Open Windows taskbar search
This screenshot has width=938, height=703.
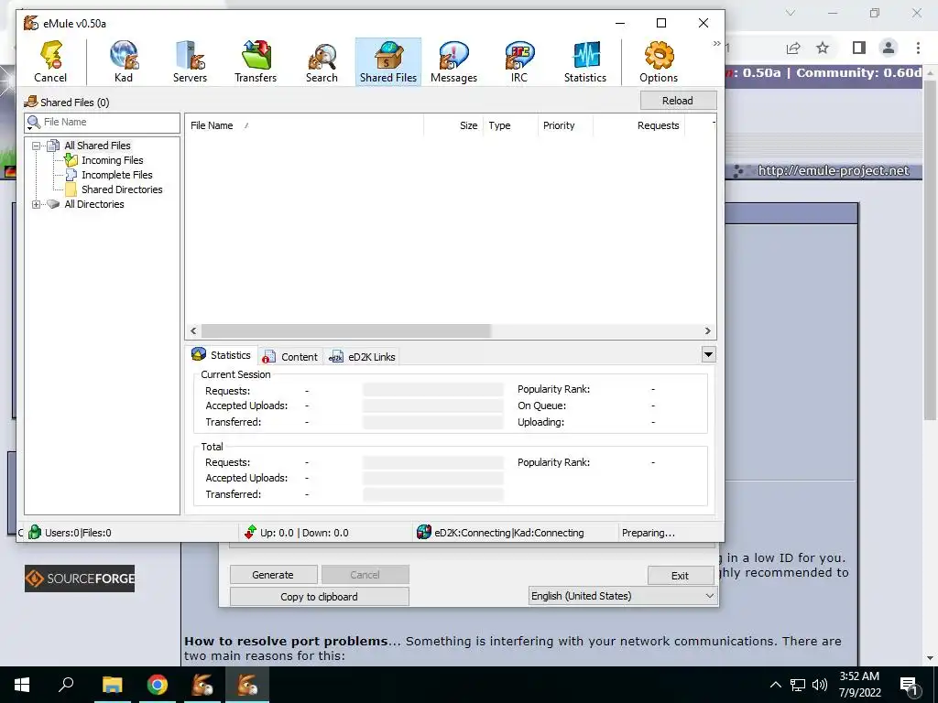click(x=66, y=684)
